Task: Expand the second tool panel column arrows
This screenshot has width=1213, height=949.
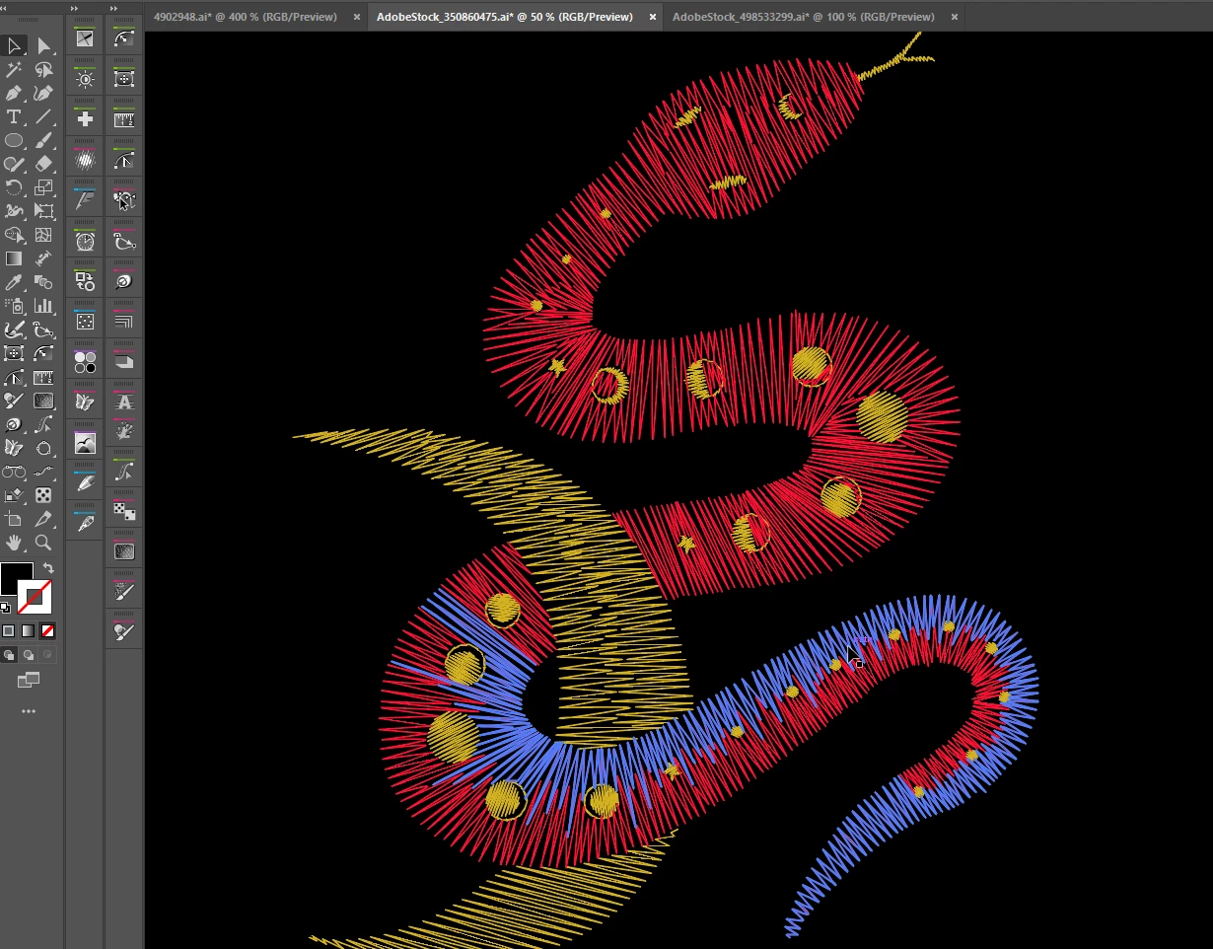Action: (x=75, y=8)
